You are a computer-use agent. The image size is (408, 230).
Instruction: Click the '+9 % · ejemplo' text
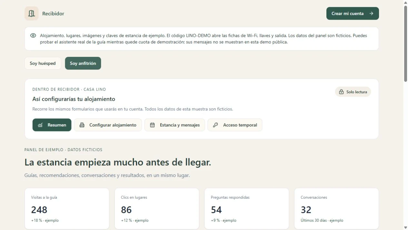[x=224, y=220]
